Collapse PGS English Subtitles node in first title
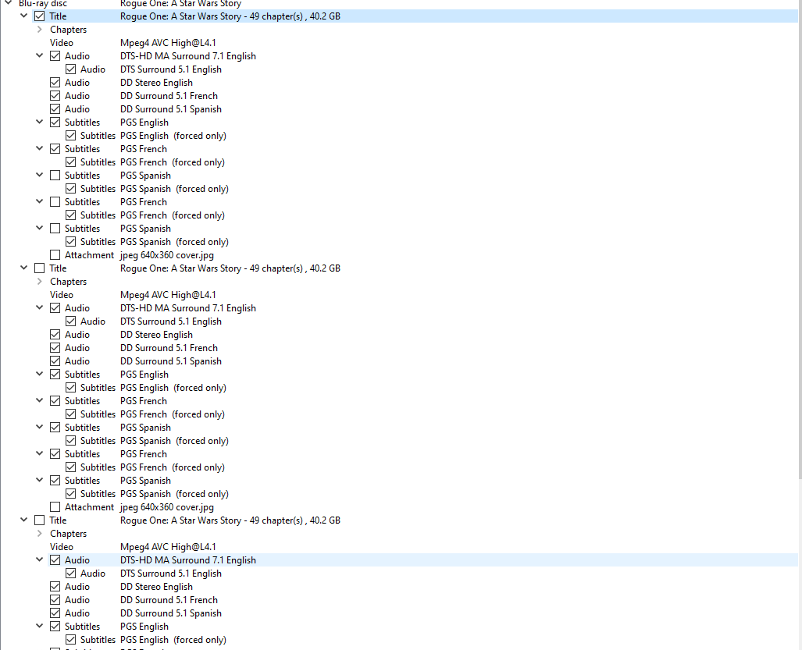The height and width of the screenshot is (650, 802). [x=39, y=123]
